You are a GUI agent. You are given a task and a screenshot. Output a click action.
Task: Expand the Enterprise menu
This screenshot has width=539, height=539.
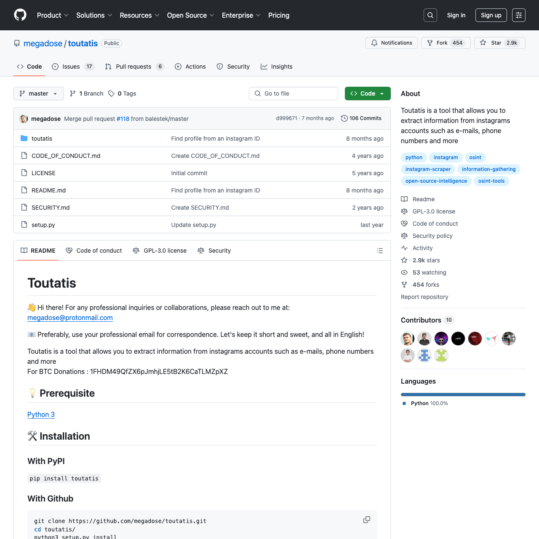pyautogui.click(x=241, y=15)
